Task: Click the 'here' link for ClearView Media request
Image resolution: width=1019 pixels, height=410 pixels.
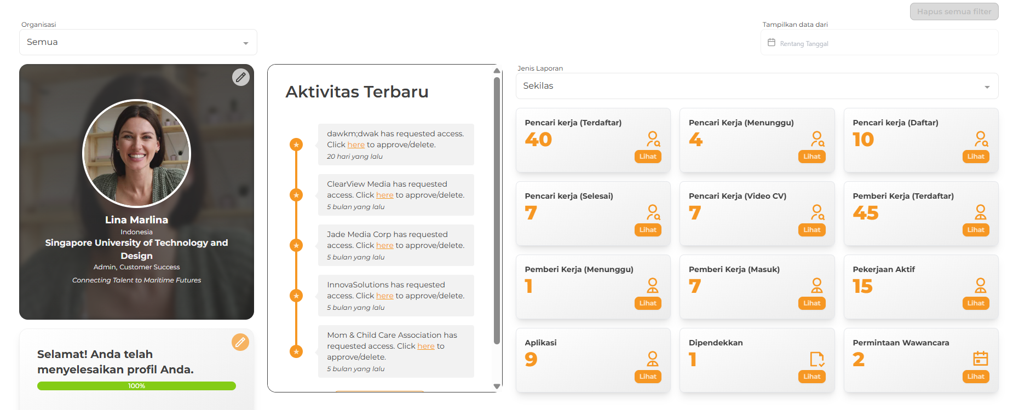Action: 384,195
